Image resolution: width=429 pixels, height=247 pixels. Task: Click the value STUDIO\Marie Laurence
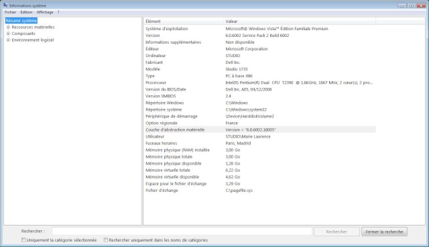coord(248,136)
